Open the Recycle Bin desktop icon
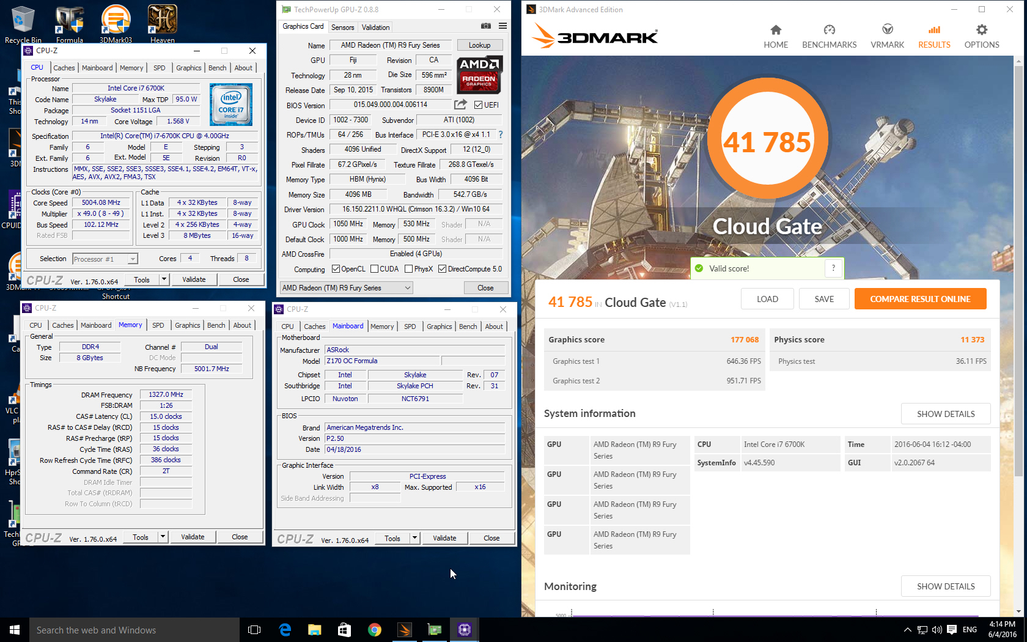Screen dimensions: 1027x642 [x=23, y=23]
